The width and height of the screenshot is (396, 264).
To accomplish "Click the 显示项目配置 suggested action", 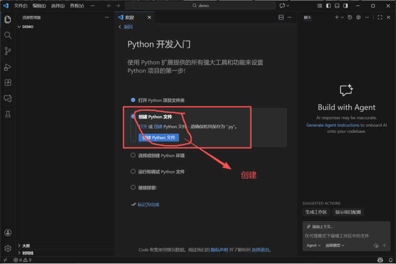I will (x=348, y=212).
